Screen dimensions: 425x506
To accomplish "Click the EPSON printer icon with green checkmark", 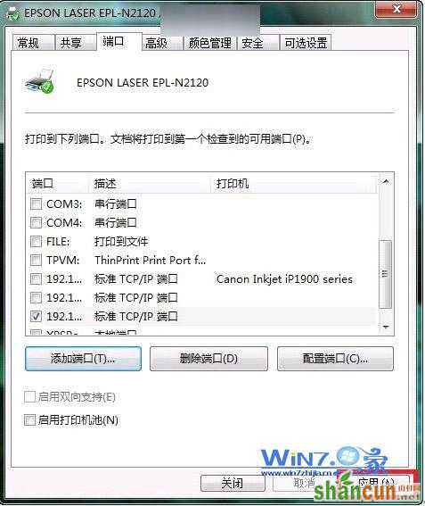I will coord(39,81).
